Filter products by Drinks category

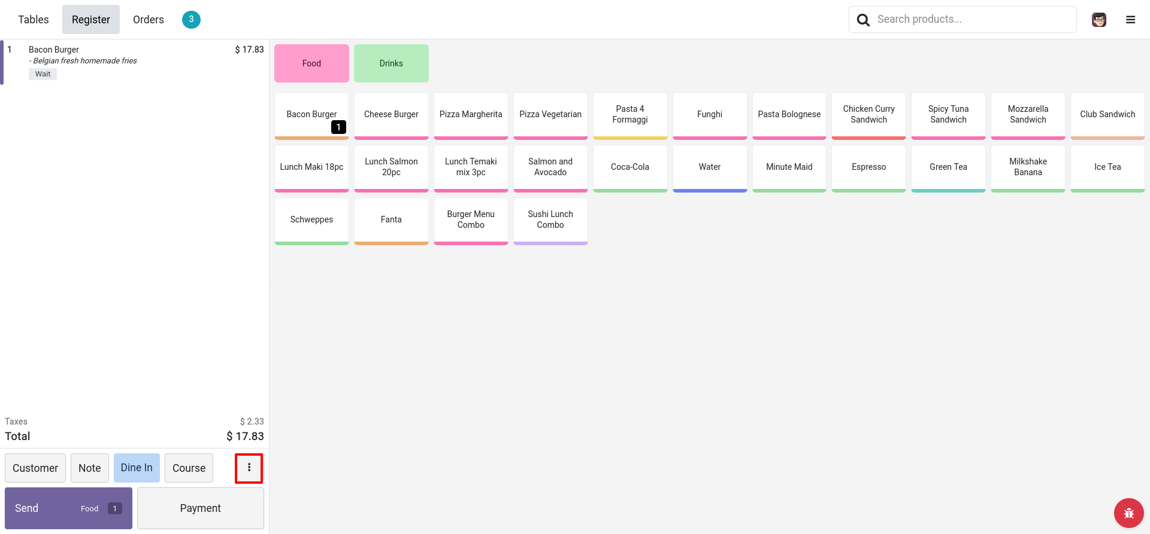click(391, 63)
